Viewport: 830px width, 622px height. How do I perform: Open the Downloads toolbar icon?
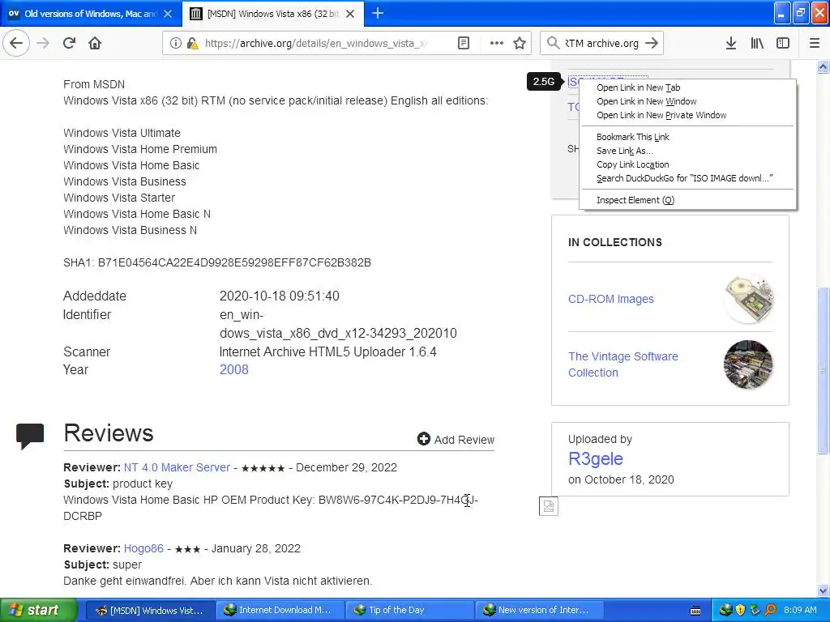[730, 43]
